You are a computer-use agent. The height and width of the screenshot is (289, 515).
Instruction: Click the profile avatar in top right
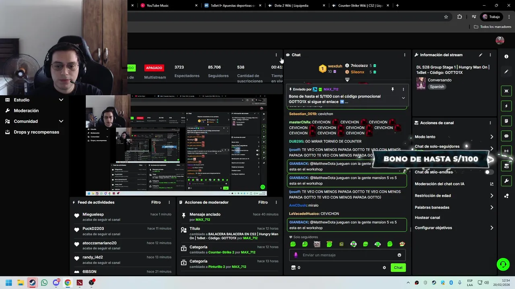[500, 40]
